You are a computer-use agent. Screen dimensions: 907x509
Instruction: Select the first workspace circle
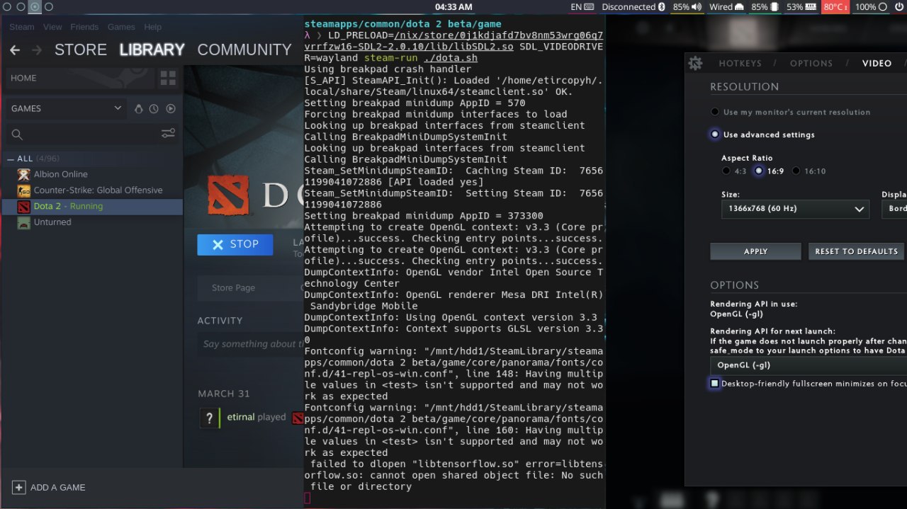[6, 7]
